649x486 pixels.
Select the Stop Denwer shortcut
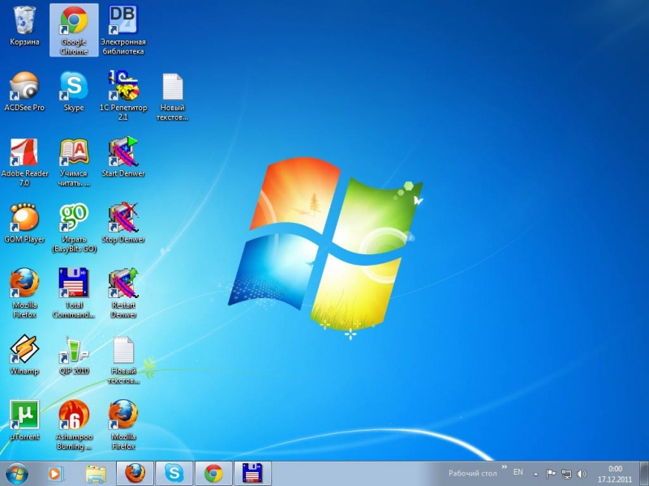point(123,218)
